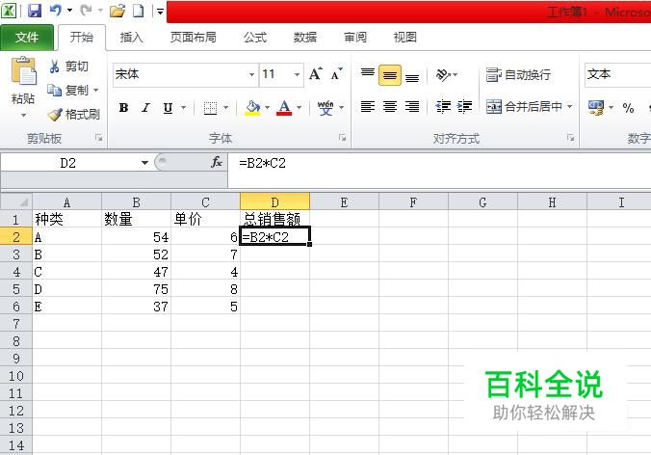The width and height of the screenshot is (651, 455).
Task: Click the Open folder icon
Action: pyautogui.click(x=117, y=11)
